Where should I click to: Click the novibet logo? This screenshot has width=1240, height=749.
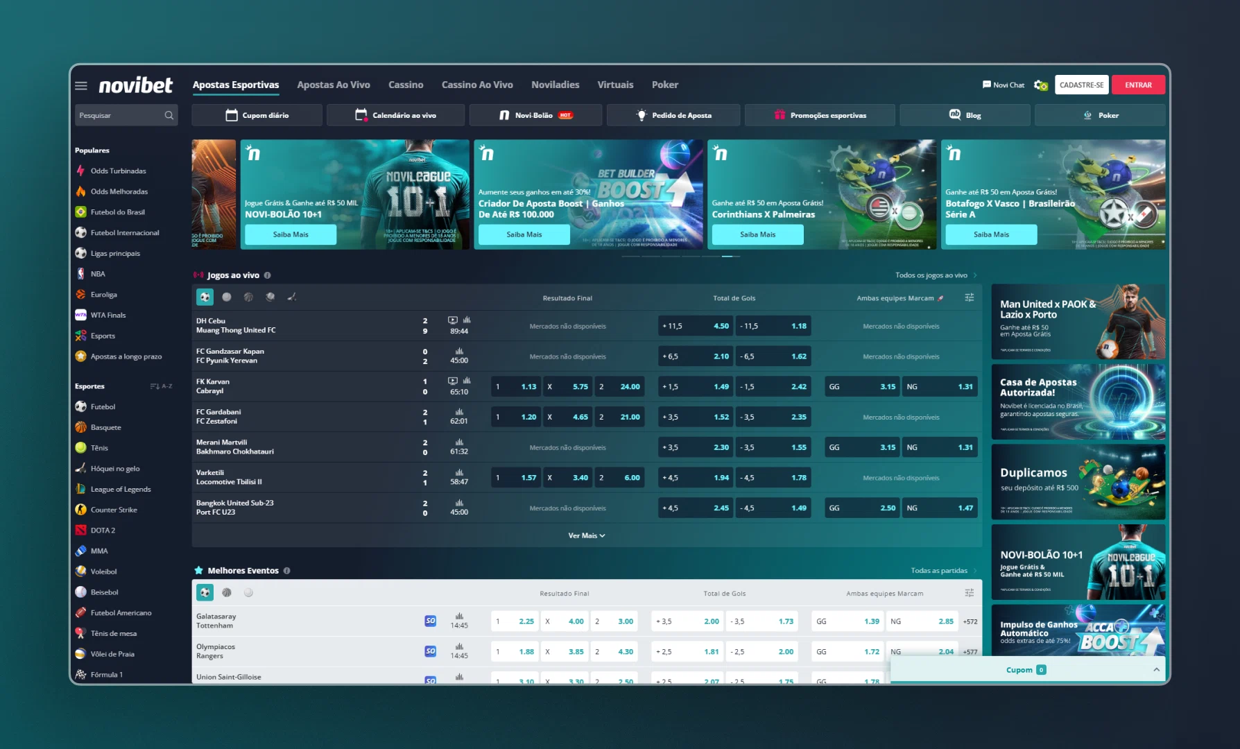[x=136, y=85]
